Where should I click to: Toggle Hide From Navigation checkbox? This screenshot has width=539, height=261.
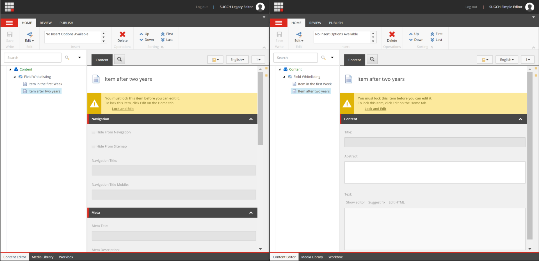point(93,132)
